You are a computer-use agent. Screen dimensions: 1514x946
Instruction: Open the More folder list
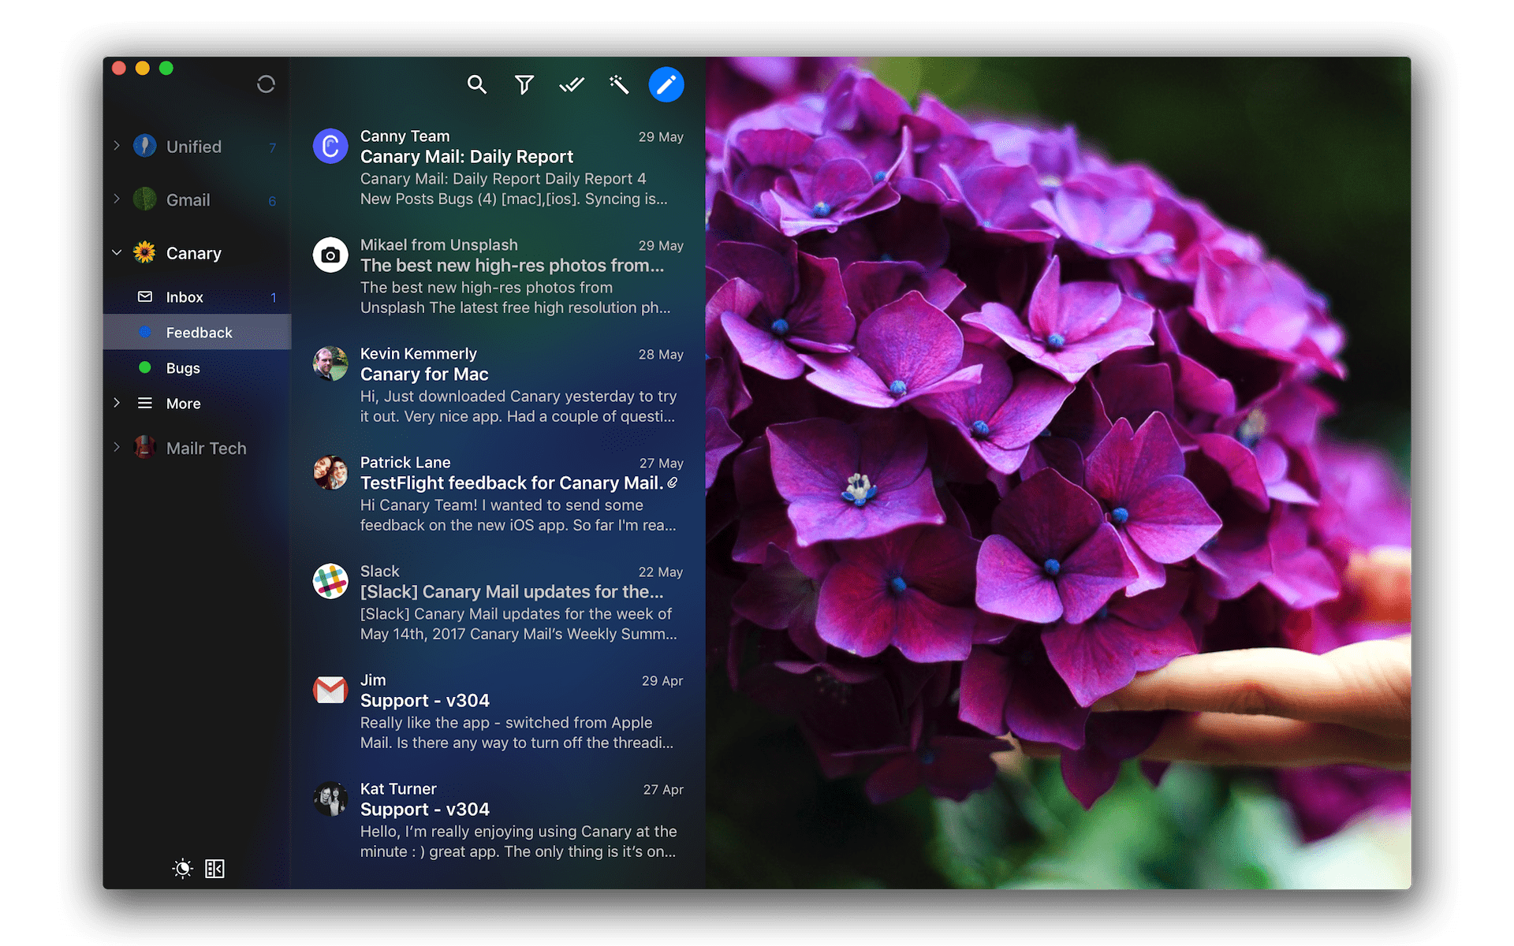197,404
